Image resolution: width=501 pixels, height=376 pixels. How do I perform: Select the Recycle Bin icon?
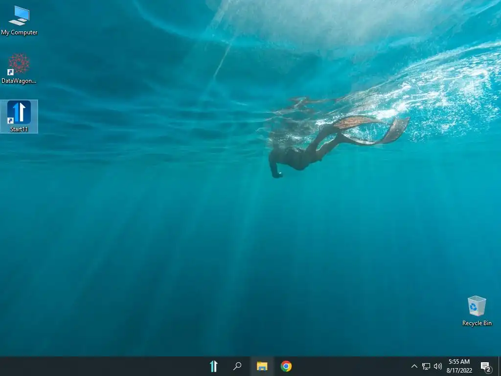click(477, 311)
